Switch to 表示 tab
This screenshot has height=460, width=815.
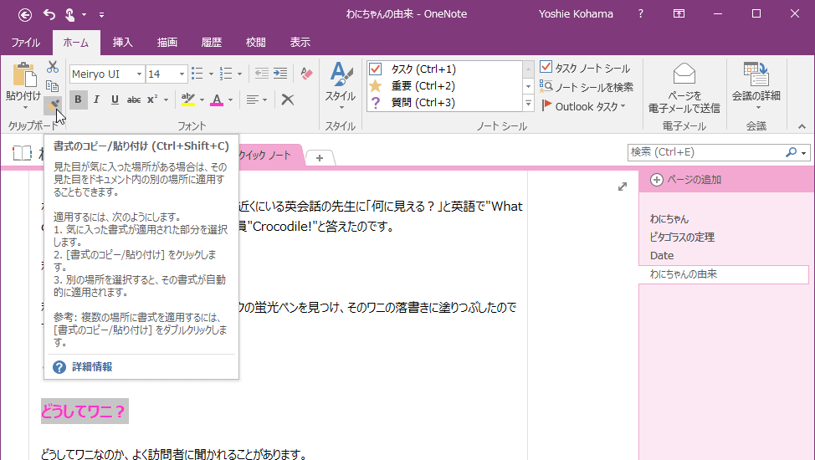point(300,42)
